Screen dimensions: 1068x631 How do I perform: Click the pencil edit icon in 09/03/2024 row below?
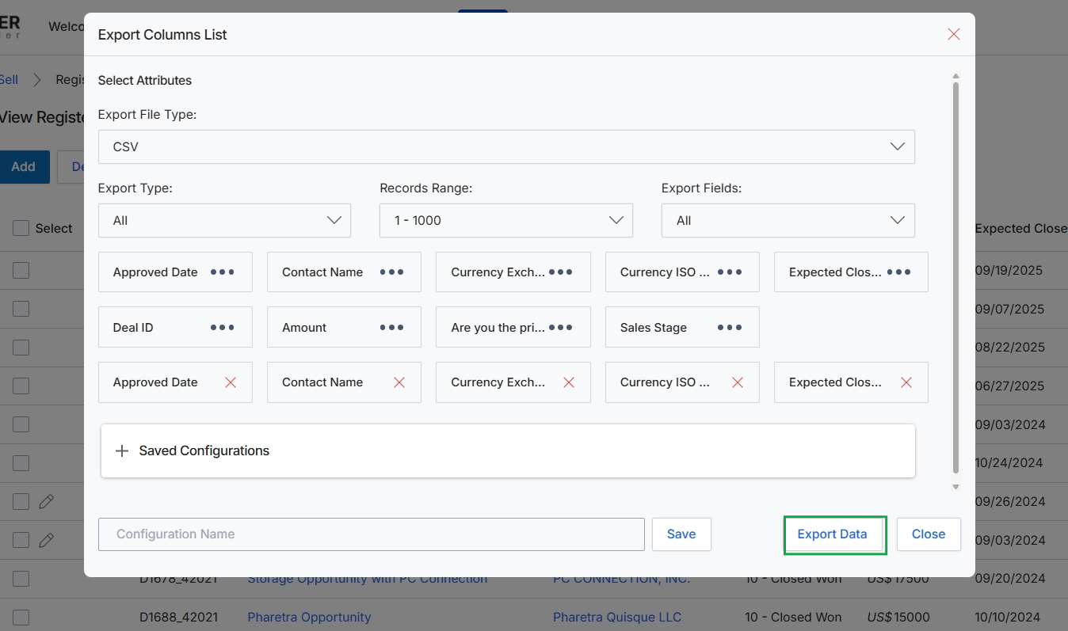(x=47, y=540)
